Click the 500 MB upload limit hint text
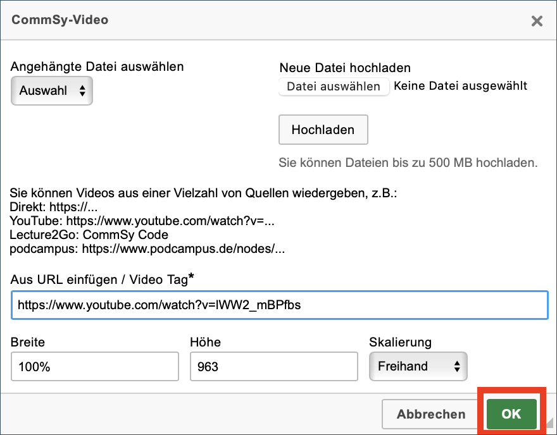 408,162
